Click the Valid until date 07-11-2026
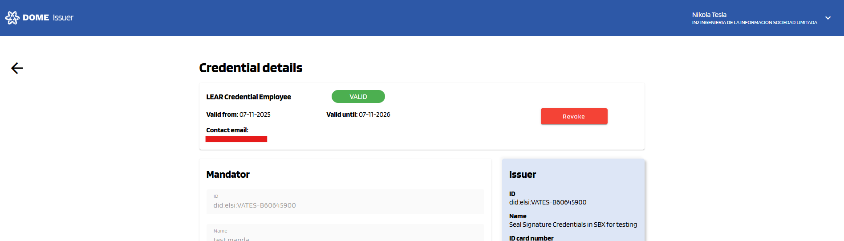The height and width of the screenshot is (241, 844). (x=374, y=114)
